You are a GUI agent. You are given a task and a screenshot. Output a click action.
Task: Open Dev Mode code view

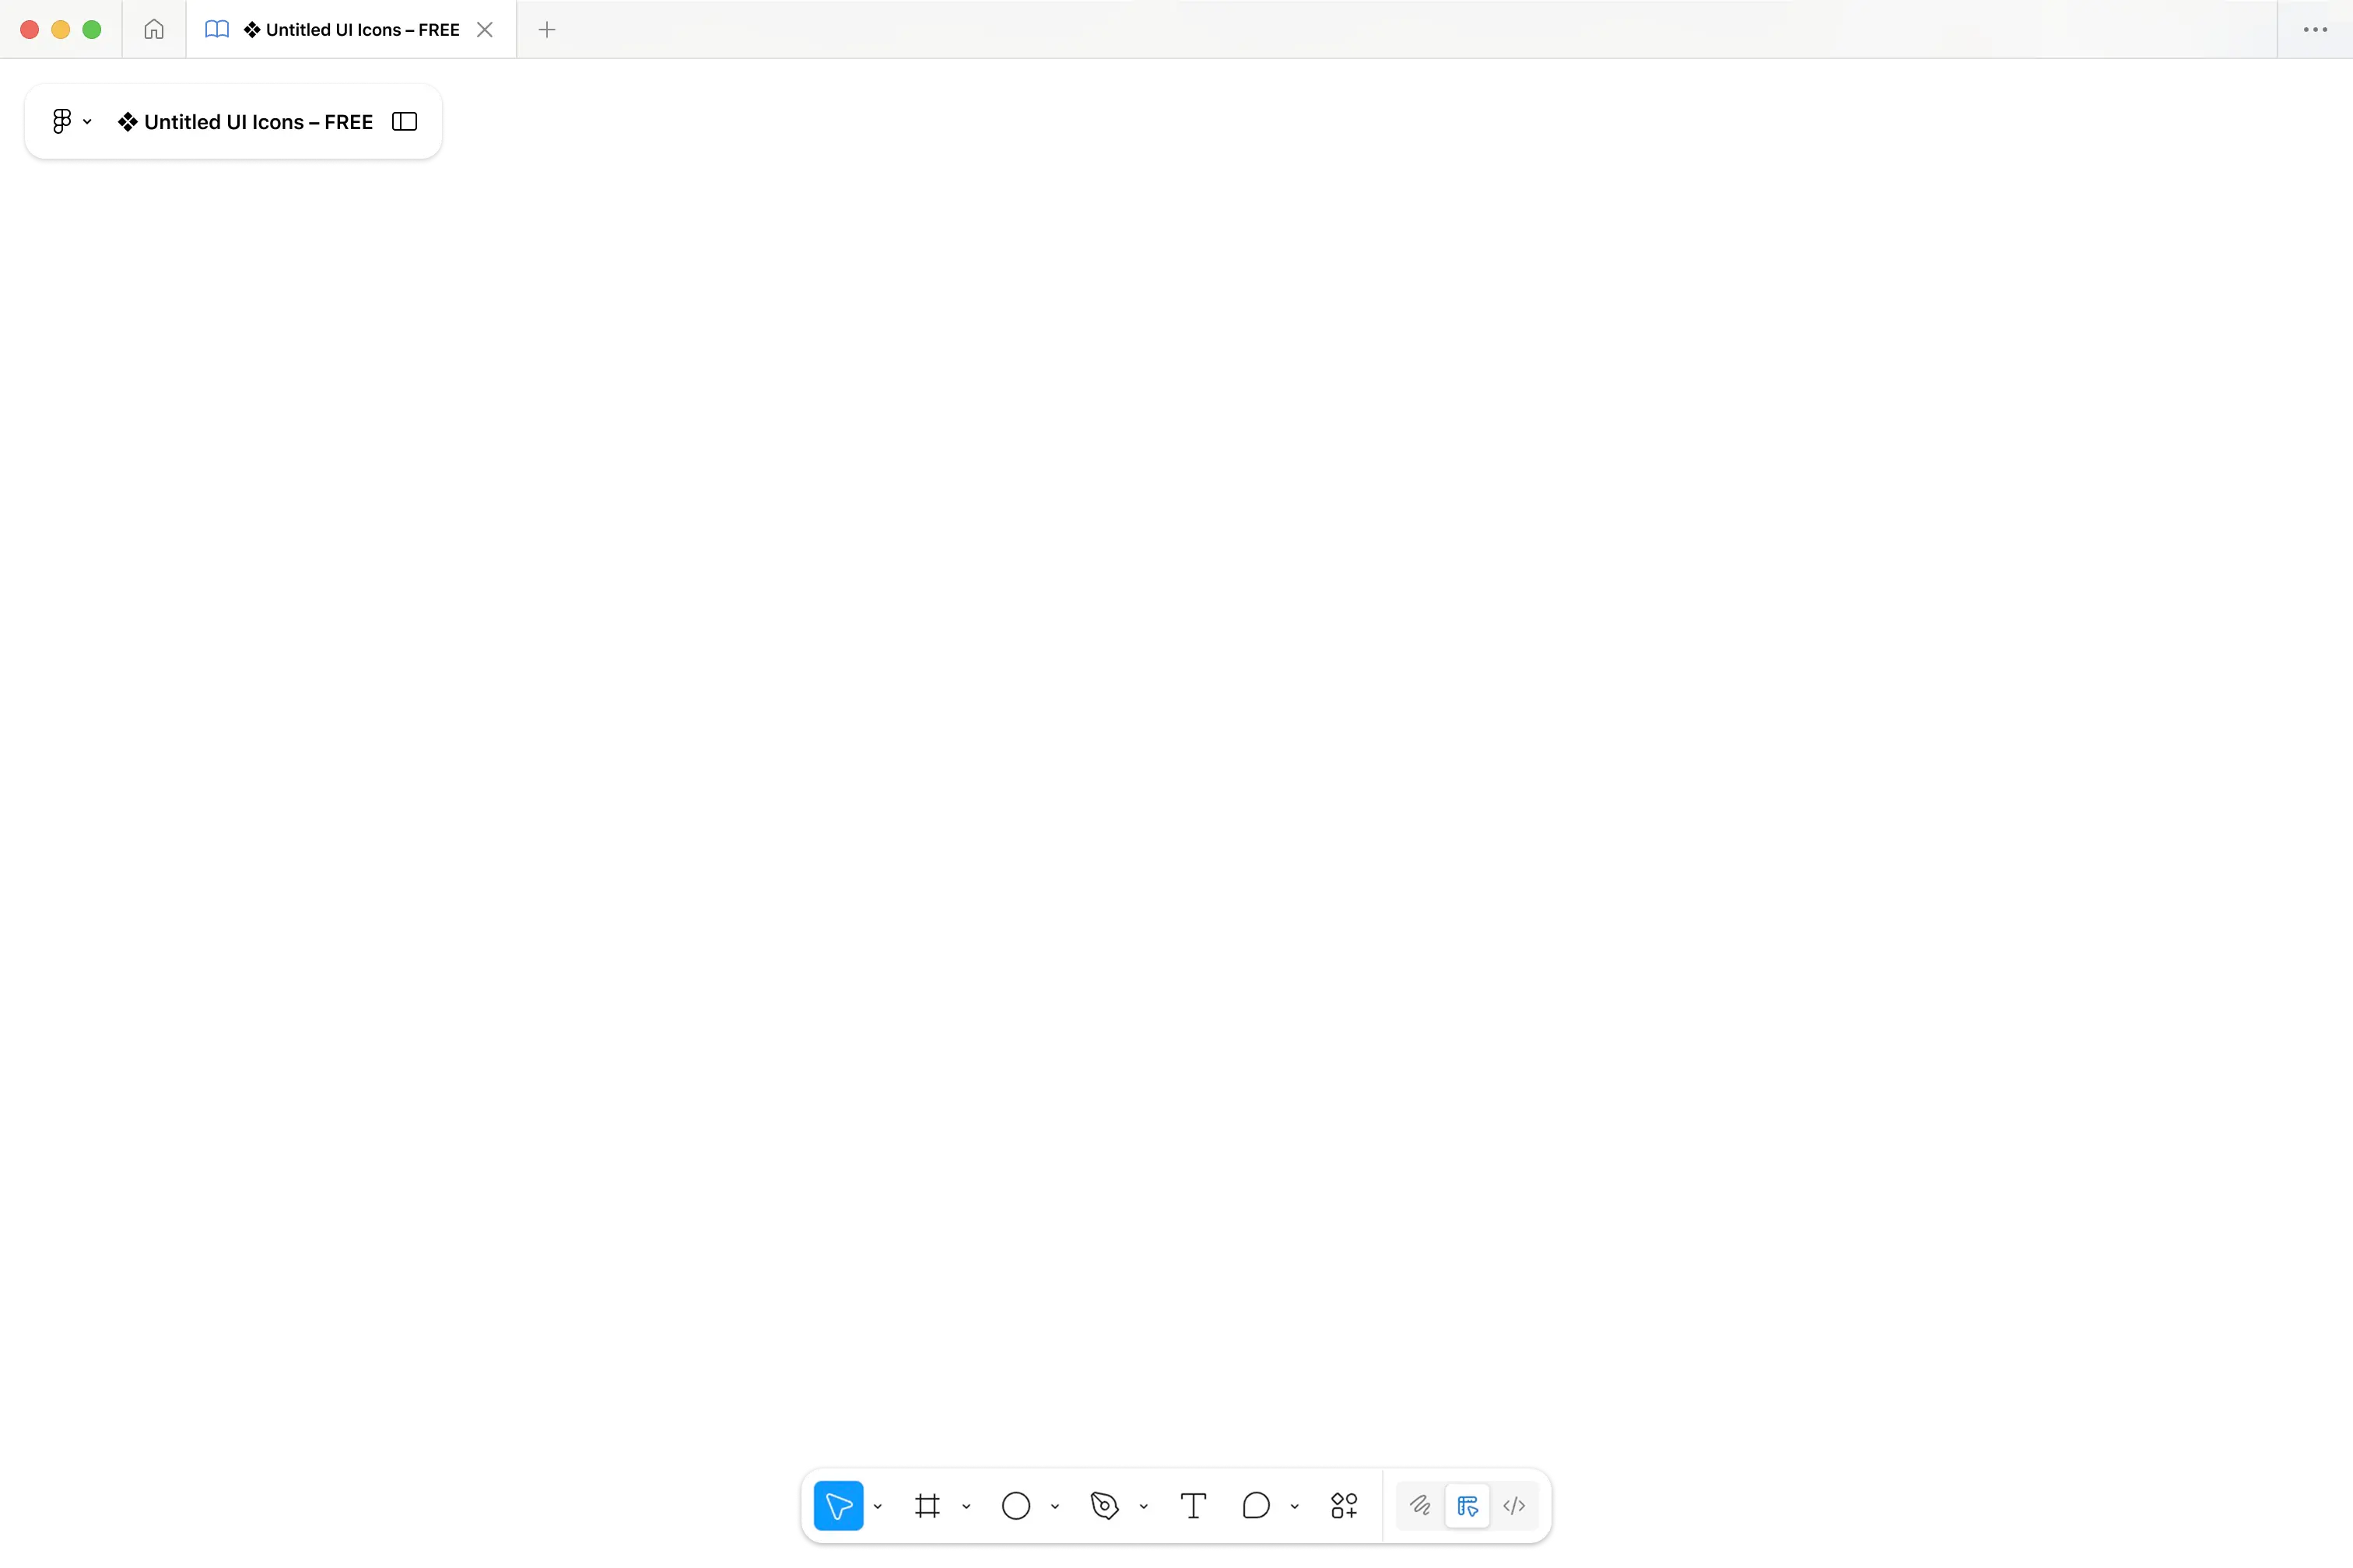pos(1513,1505)
